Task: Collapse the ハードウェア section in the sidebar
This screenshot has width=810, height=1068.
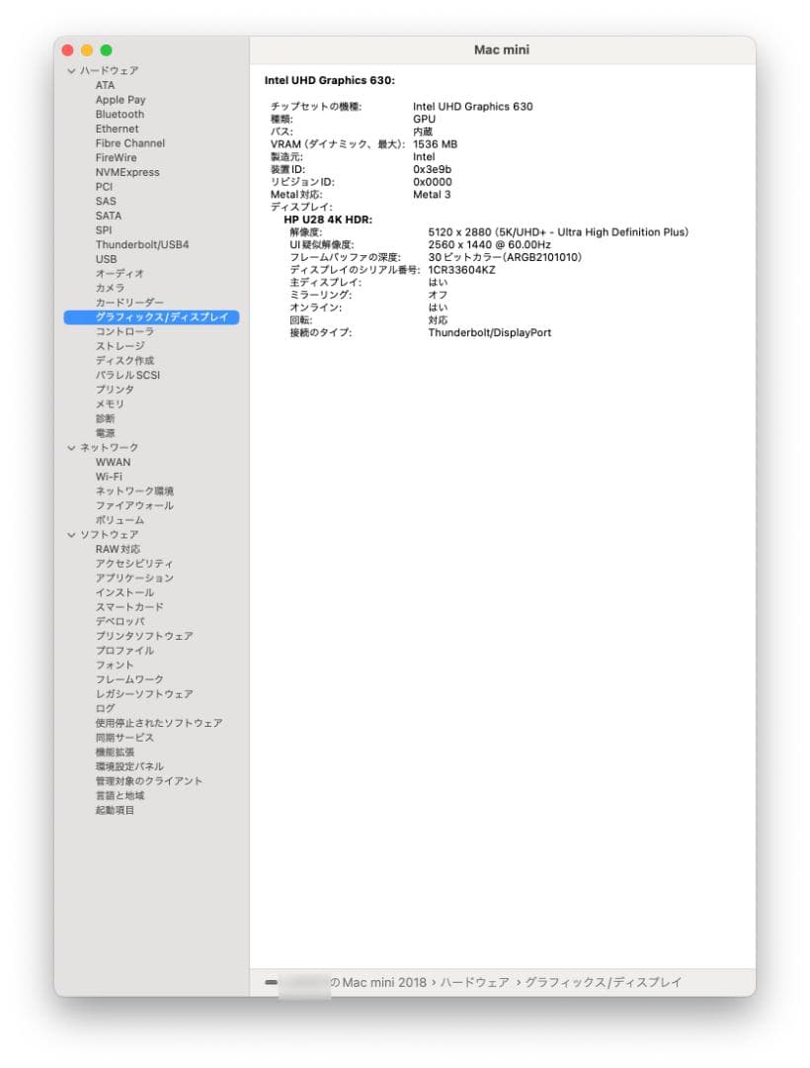Action: [69, 70]
